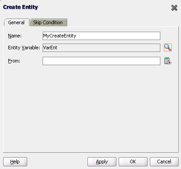Click the Create Entity dialog title
The width and height of the screenshot is (181, 169).
pos(20,7)
